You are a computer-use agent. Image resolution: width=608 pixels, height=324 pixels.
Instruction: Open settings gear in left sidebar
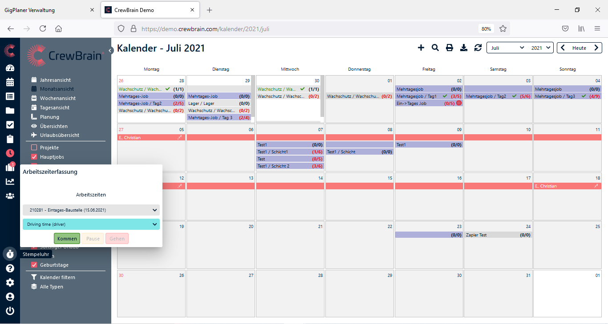point(10,282)
